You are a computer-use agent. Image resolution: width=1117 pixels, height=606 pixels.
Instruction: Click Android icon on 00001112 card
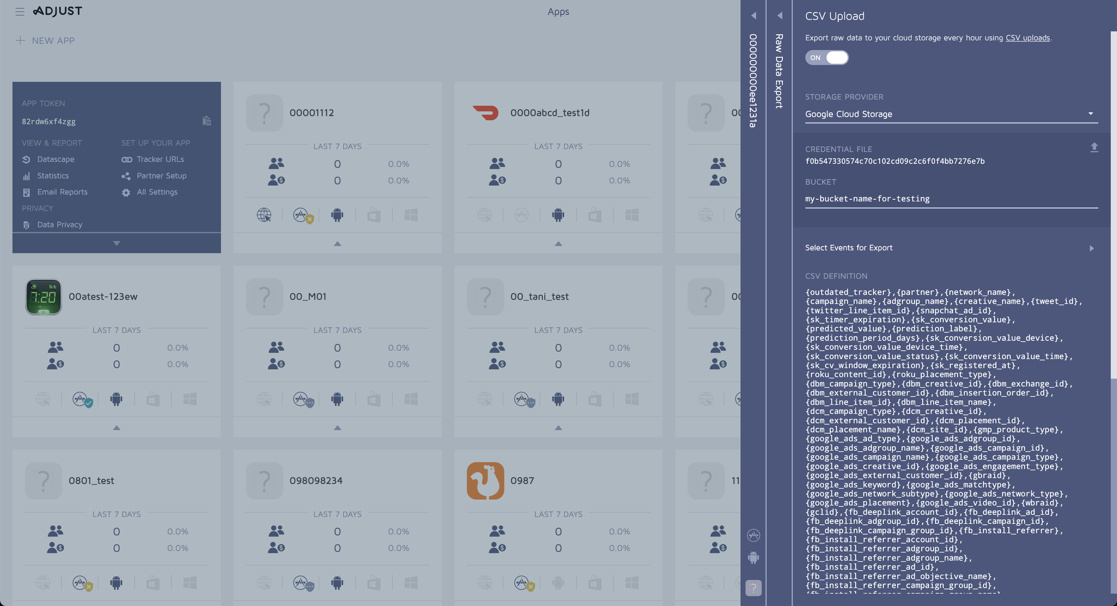tap(337, 215)
